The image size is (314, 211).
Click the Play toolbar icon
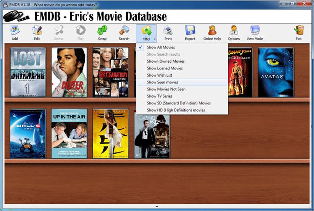coord(81,33)
